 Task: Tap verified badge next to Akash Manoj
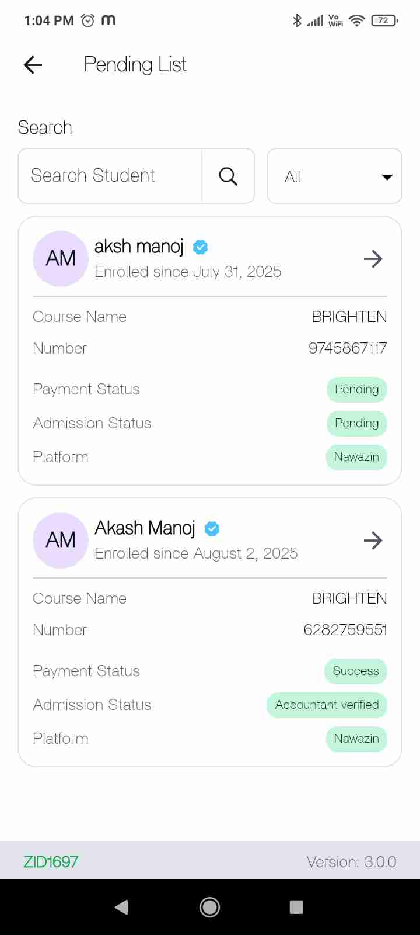[212, 529]
